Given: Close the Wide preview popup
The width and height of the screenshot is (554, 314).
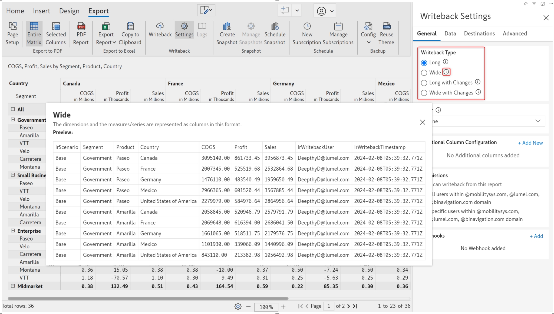Looking at the screenshot, I should coord(422,122).
